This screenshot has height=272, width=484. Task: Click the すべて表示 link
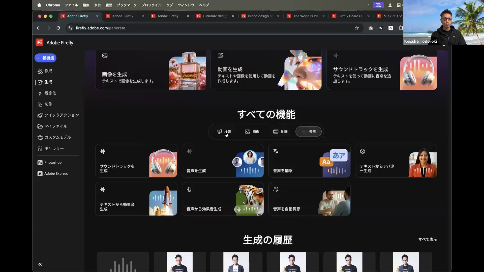428,239
